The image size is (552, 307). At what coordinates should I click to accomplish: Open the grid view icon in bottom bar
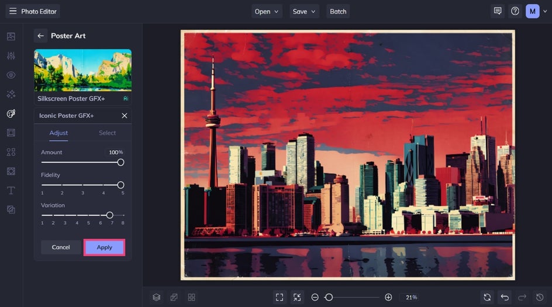pos(192,297)
